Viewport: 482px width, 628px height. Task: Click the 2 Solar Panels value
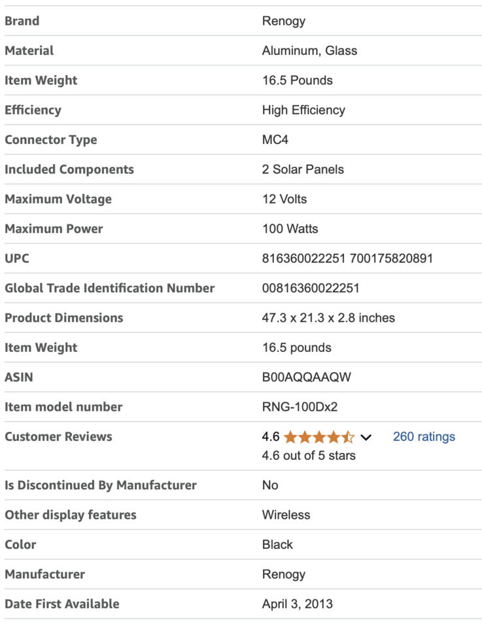(x=303, y=169)
